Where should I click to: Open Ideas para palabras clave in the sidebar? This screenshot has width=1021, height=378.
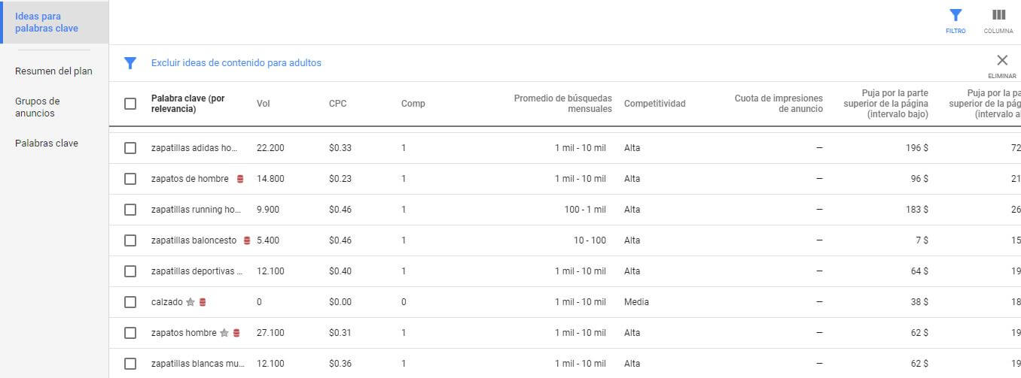(x=47, y=23)
